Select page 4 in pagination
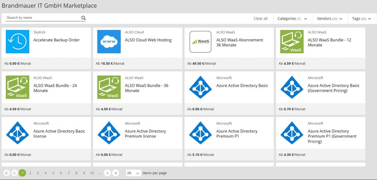This screenshot has height=180, width=377. pos(45,173)
